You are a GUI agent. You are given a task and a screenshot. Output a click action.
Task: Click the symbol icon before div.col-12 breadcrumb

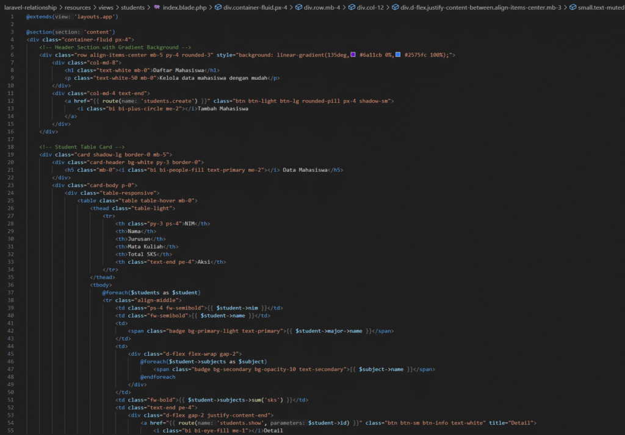[x=352, y=8]
